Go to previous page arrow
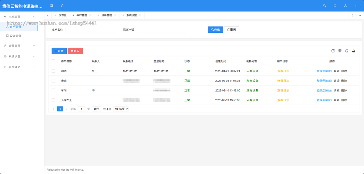 54,109
